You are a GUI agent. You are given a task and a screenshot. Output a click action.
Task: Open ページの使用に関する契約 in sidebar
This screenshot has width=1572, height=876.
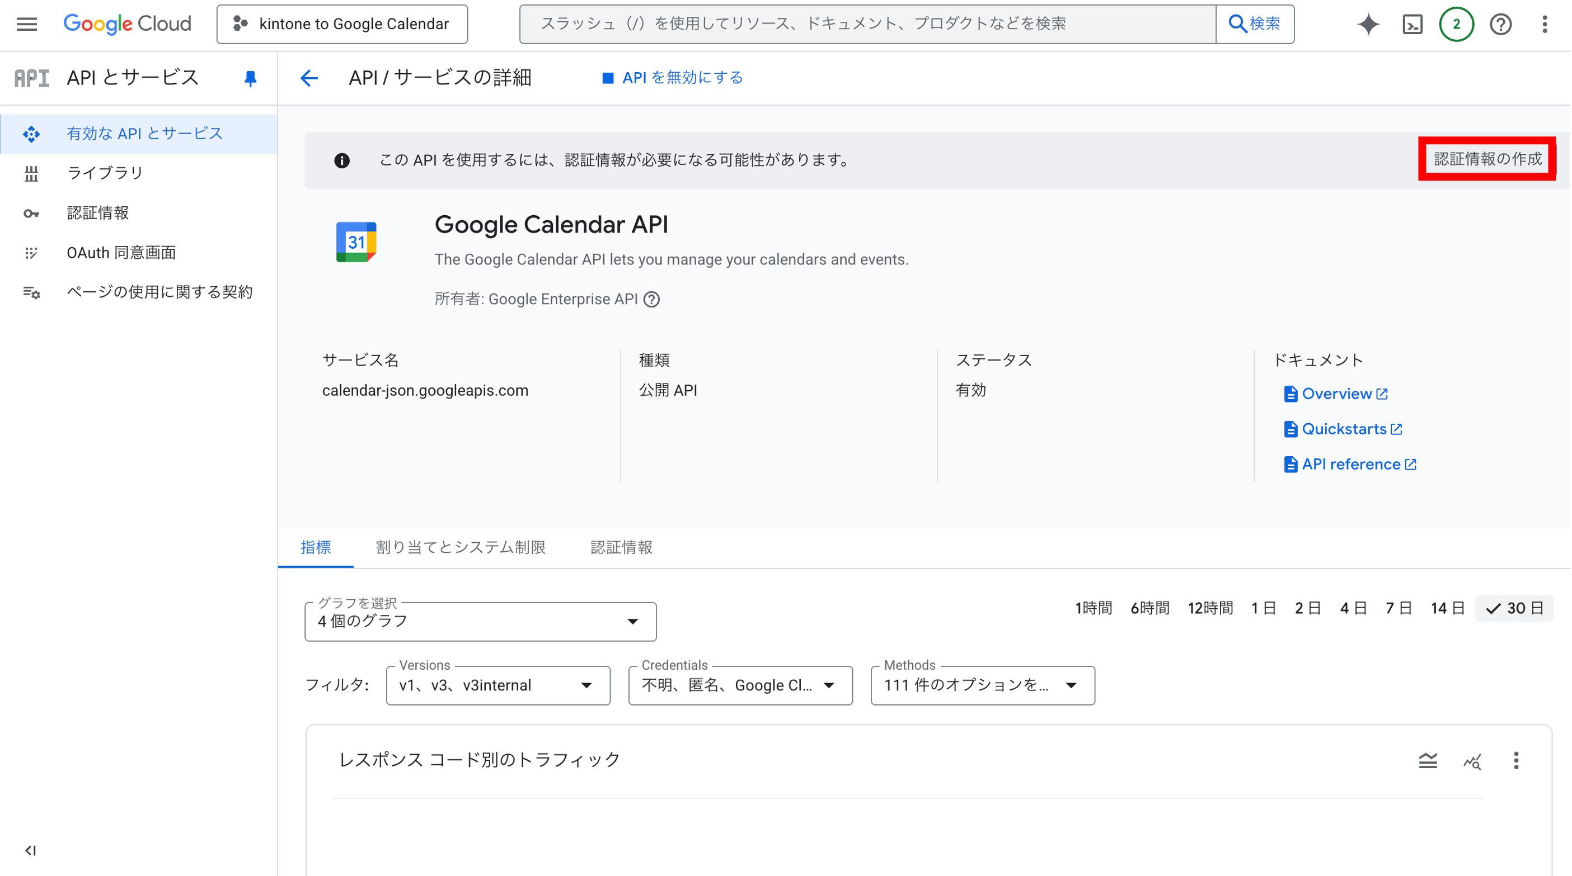(x=139, y=292)
